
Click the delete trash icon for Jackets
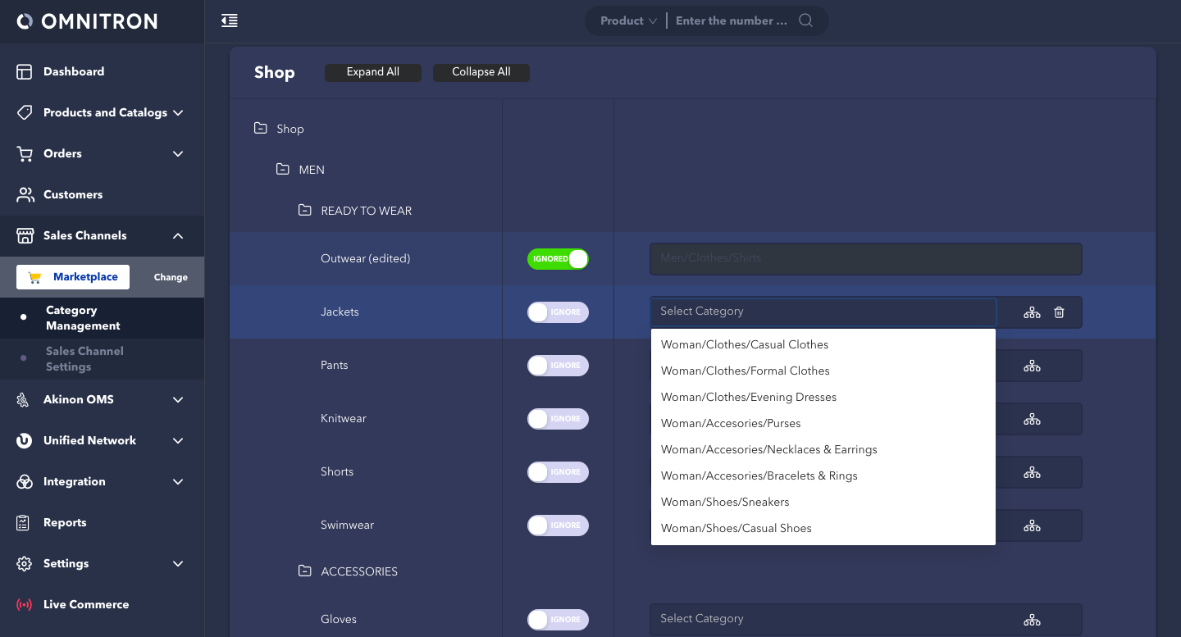[x=1059, y=312]
